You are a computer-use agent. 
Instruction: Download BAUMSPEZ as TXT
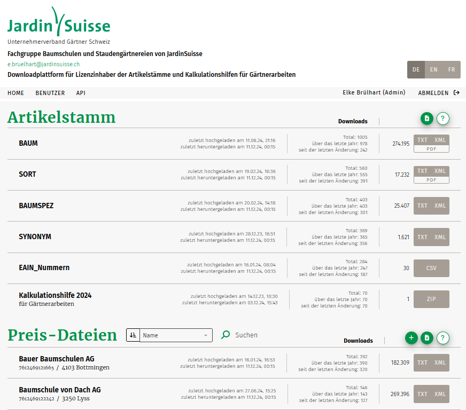click(422, 206)
